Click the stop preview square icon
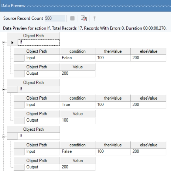Screen dimensions: 171x171 (72, 18)
